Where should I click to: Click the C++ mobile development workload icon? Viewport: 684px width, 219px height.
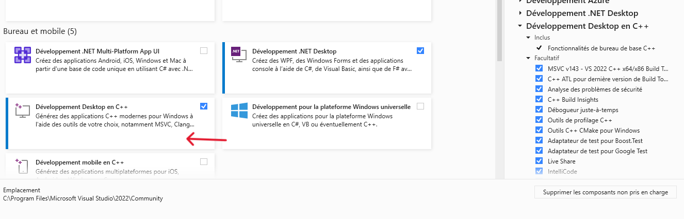tap(23, 166)
